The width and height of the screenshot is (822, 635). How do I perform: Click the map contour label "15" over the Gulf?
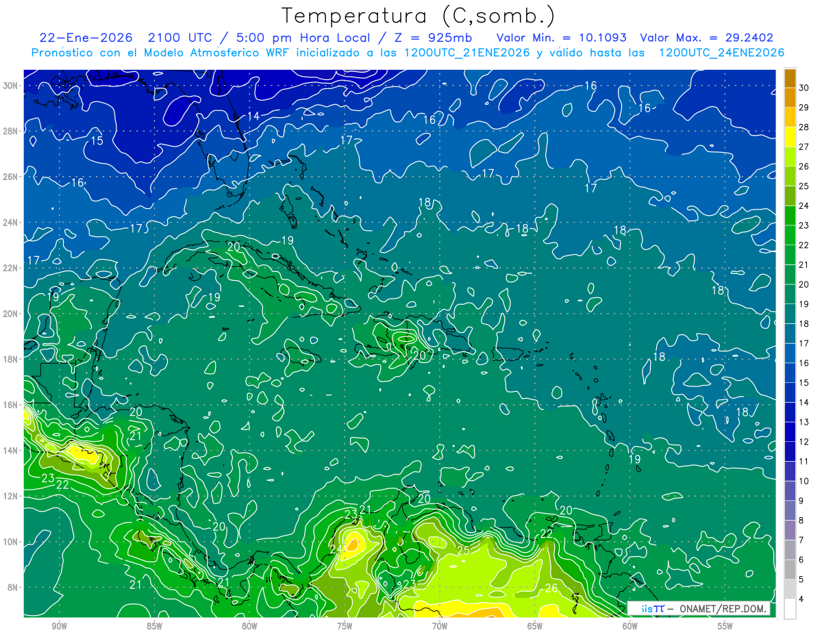tap(97, 140)
